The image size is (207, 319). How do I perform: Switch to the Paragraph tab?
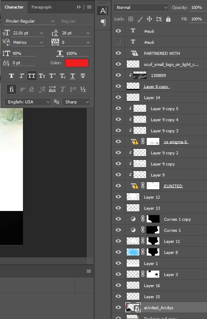[x=42, y=7]
